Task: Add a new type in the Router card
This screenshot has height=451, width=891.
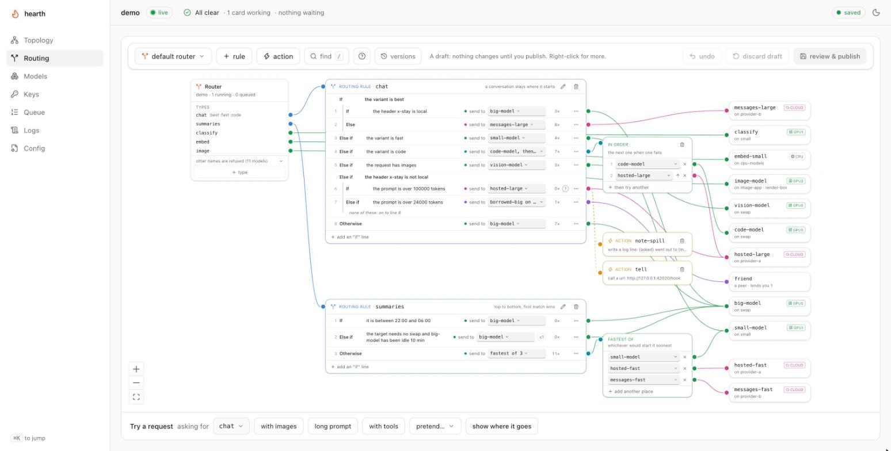Action: tap(239, 172)
